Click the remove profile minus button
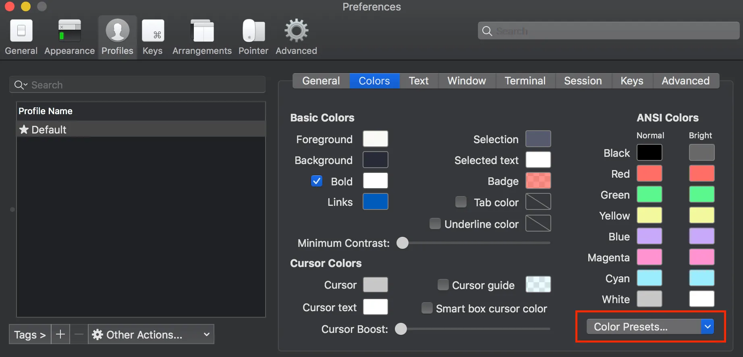 (79, 334)
